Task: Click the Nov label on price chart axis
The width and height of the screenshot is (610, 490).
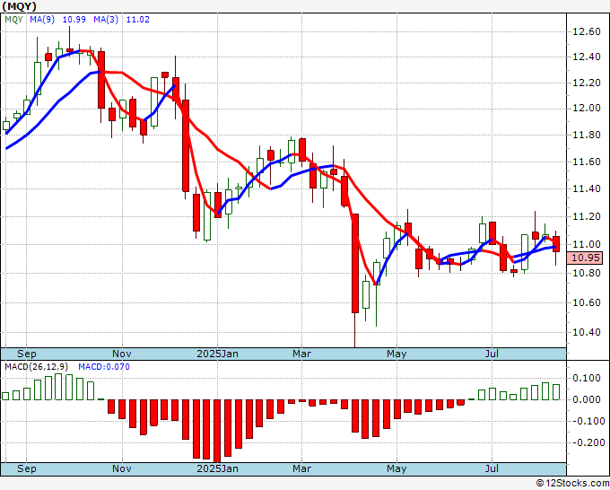Action: pos(122,354)
